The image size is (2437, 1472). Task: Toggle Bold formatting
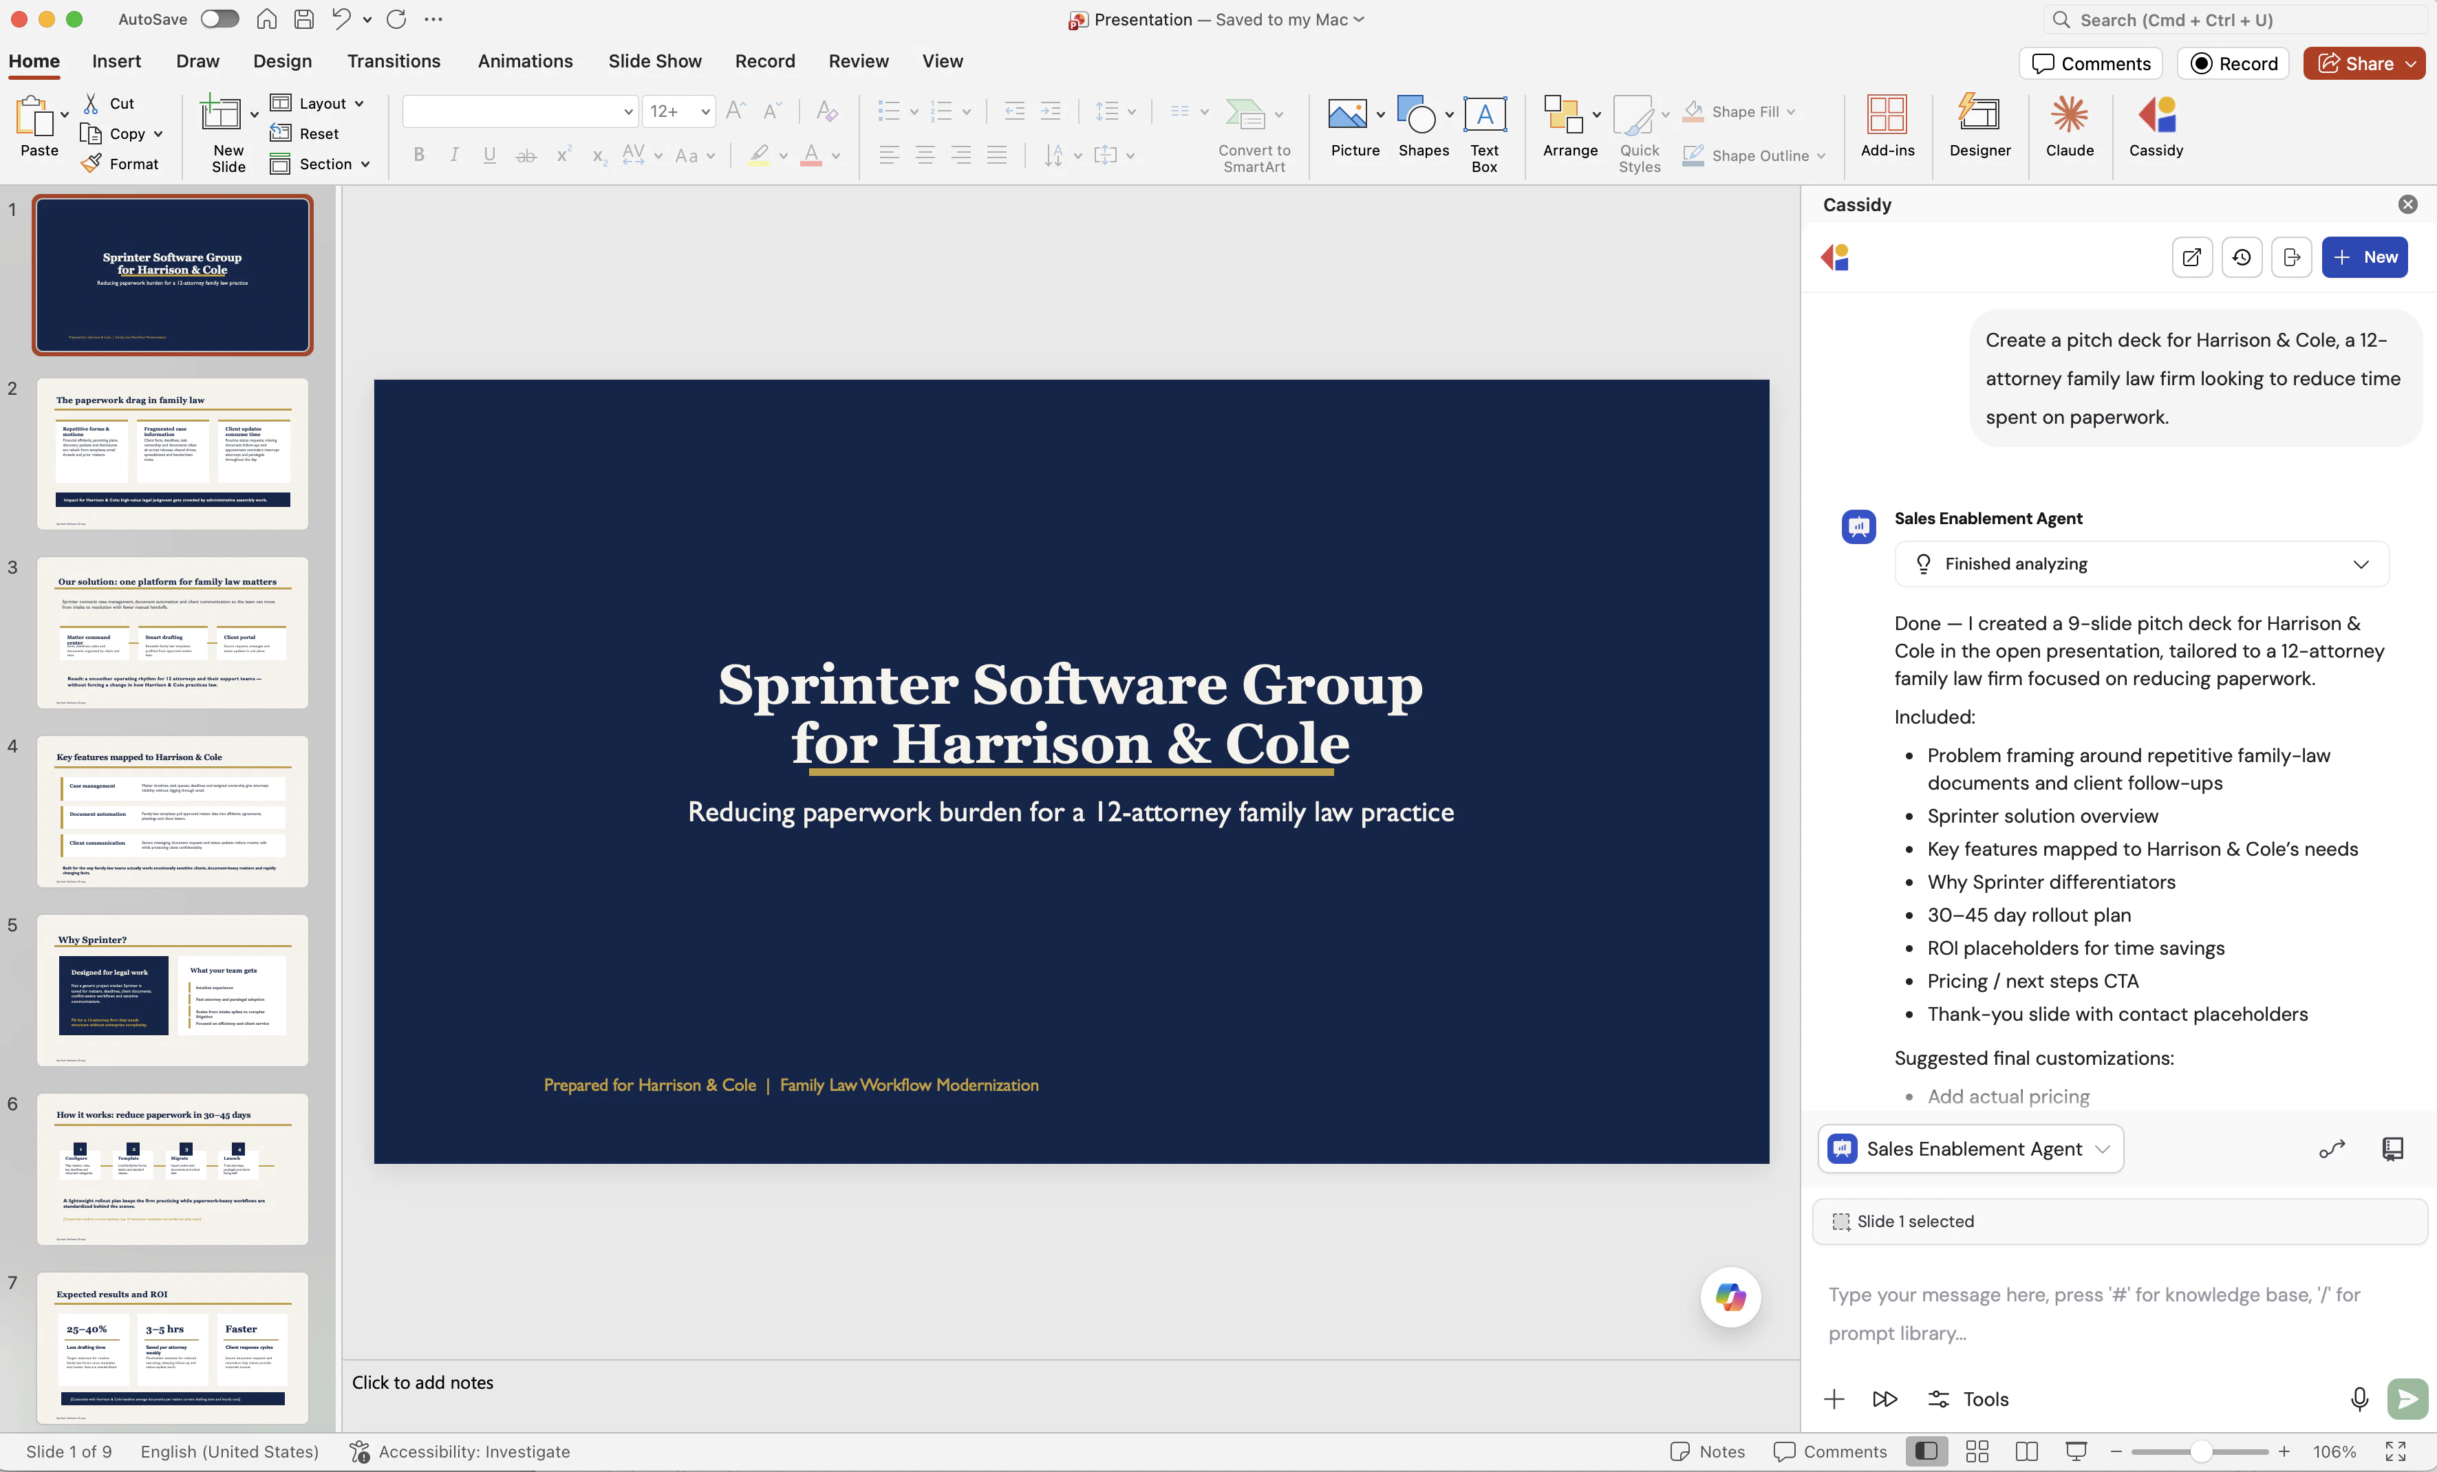pyautogui.click(x=418, y=155)
